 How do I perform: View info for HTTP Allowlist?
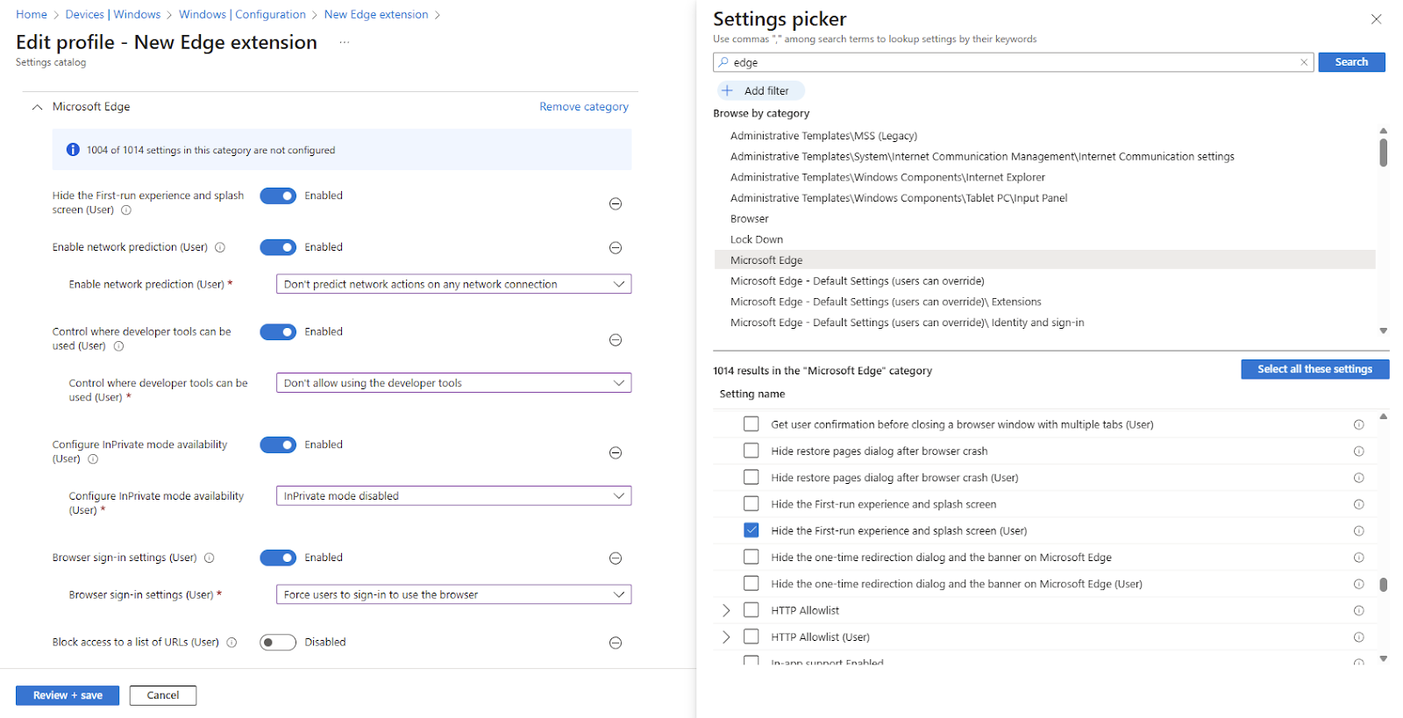click(1358, 611)
